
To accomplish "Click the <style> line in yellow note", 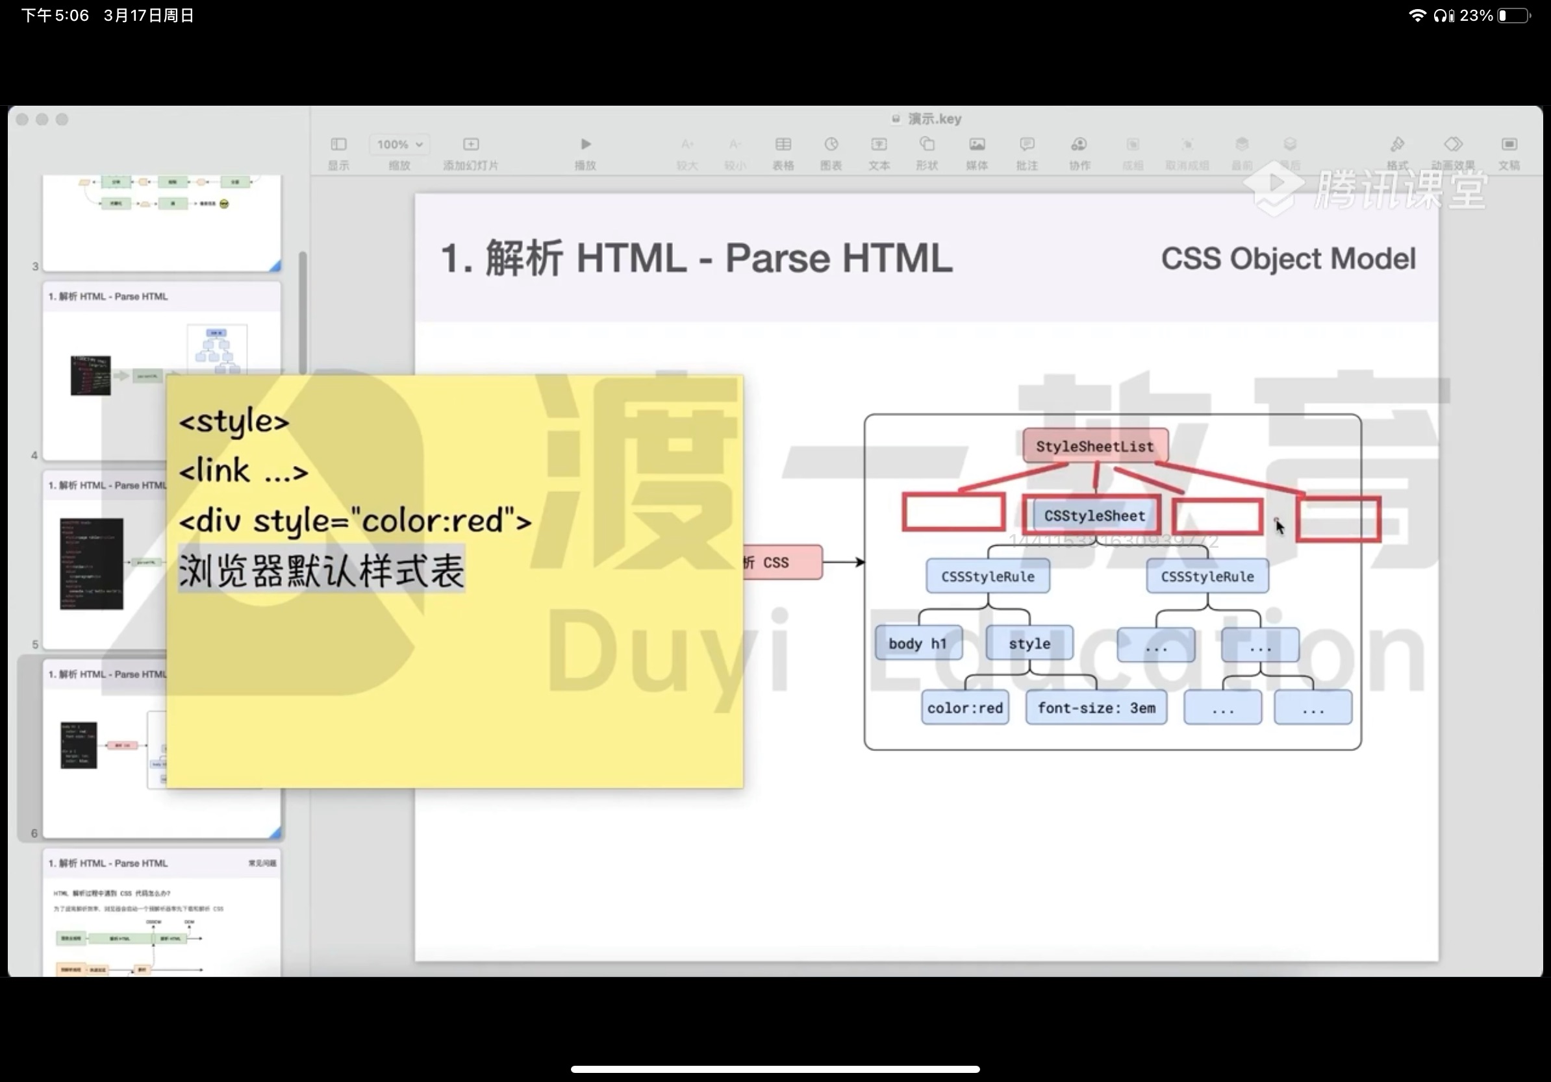I will 234,421.
